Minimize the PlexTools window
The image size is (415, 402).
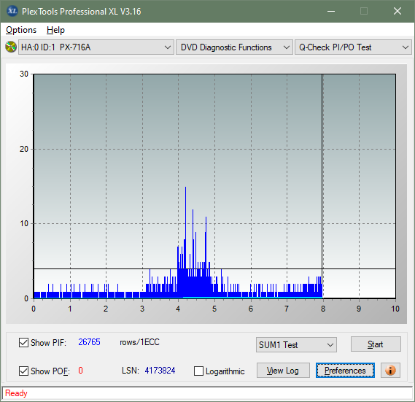(331, 11)
